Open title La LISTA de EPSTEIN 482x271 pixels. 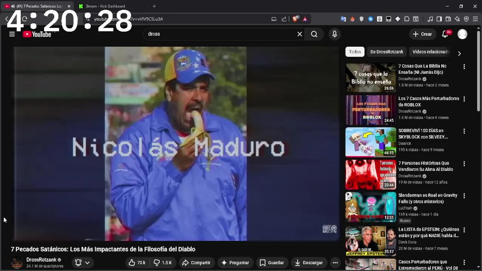click(429, 232)
